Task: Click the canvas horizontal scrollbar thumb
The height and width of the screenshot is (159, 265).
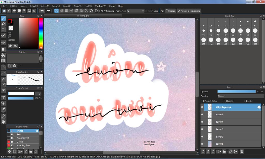Action: pyautogui.click(x=121, y=153)
